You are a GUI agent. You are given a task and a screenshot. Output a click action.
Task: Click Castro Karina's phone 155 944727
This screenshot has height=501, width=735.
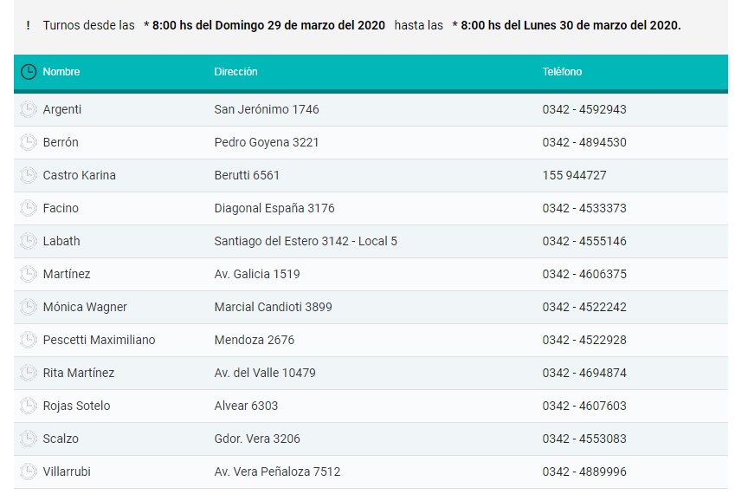click(x=574, y=175)
